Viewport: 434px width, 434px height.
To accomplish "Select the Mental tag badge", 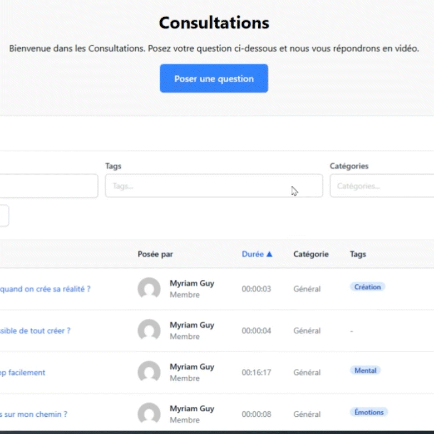I will pyautogui.click(x=365, y=371).
